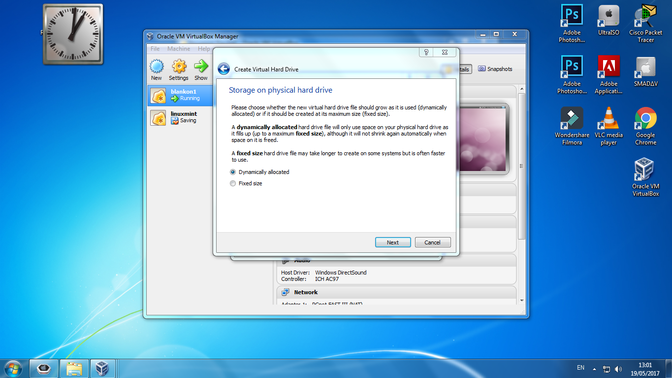Image resolution: width=672 pixels, height=378 pixels.
Task: Show hidden tray icons arrow
Action: coord(594,369)
